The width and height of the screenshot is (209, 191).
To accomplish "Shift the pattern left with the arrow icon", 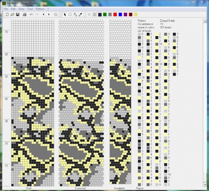I will tap(43, 15).
